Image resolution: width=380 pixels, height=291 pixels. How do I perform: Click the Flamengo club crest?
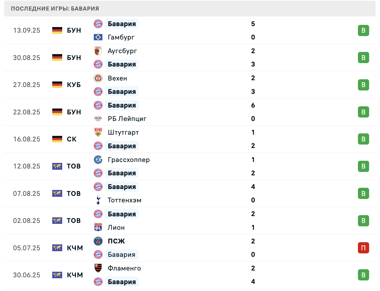tap(98, 268)
